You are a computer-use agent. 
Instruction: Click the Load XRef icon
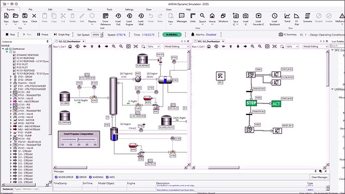pos(141,16)
